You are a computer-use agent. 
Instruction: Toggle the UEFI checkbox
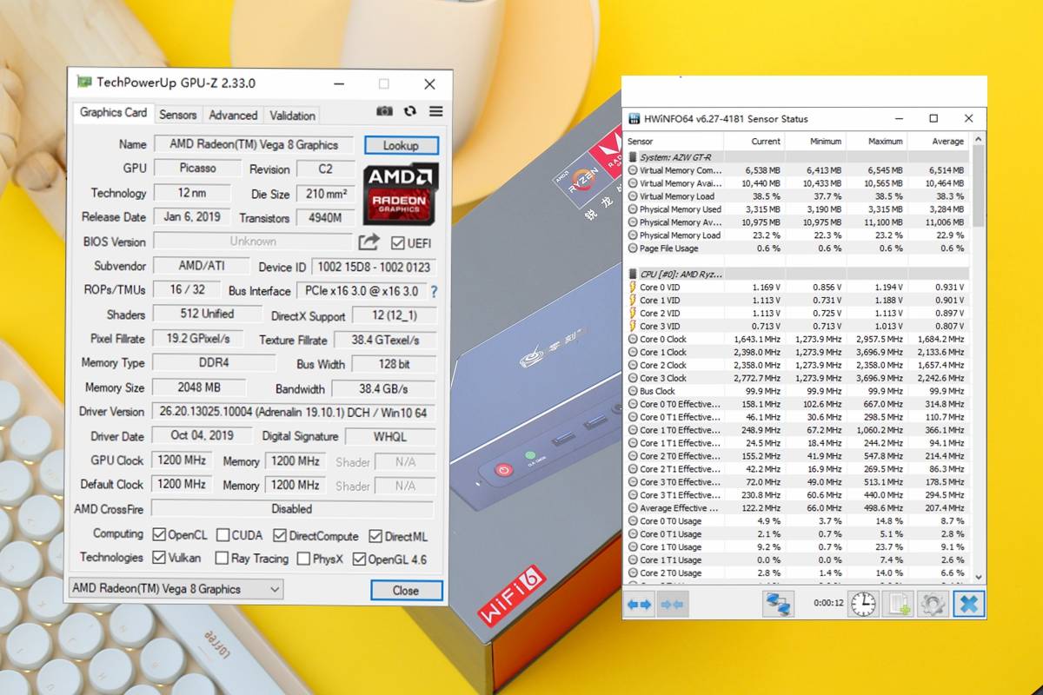pyautogui.click(x=397, y=243)
